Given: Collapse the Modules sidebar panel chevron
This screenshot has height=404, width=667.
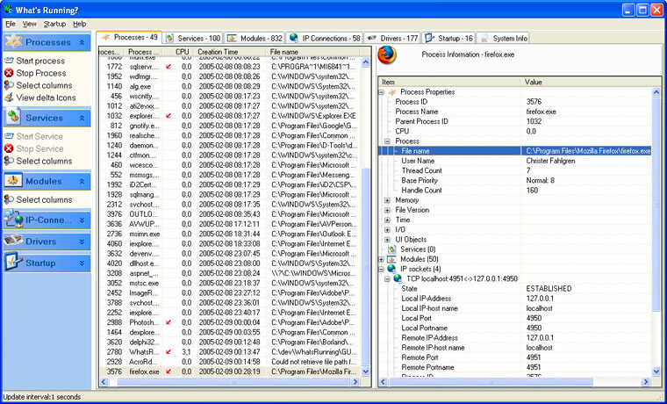Looking at the screenshot, I should [x=82, y=181].
